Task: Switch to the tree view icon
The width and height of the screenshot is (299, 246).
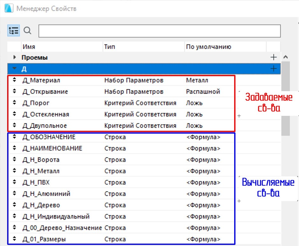Action: (x=14, y=31)
